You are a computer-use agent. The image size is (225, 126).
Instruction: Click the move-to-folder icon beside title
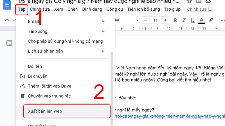pyautogui.click(x=199, y=1)
